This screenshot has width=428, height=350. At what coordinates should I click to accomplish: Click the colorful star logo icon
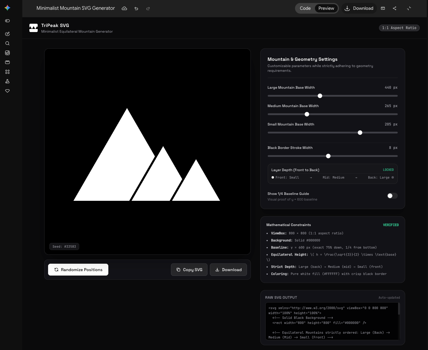7,8
